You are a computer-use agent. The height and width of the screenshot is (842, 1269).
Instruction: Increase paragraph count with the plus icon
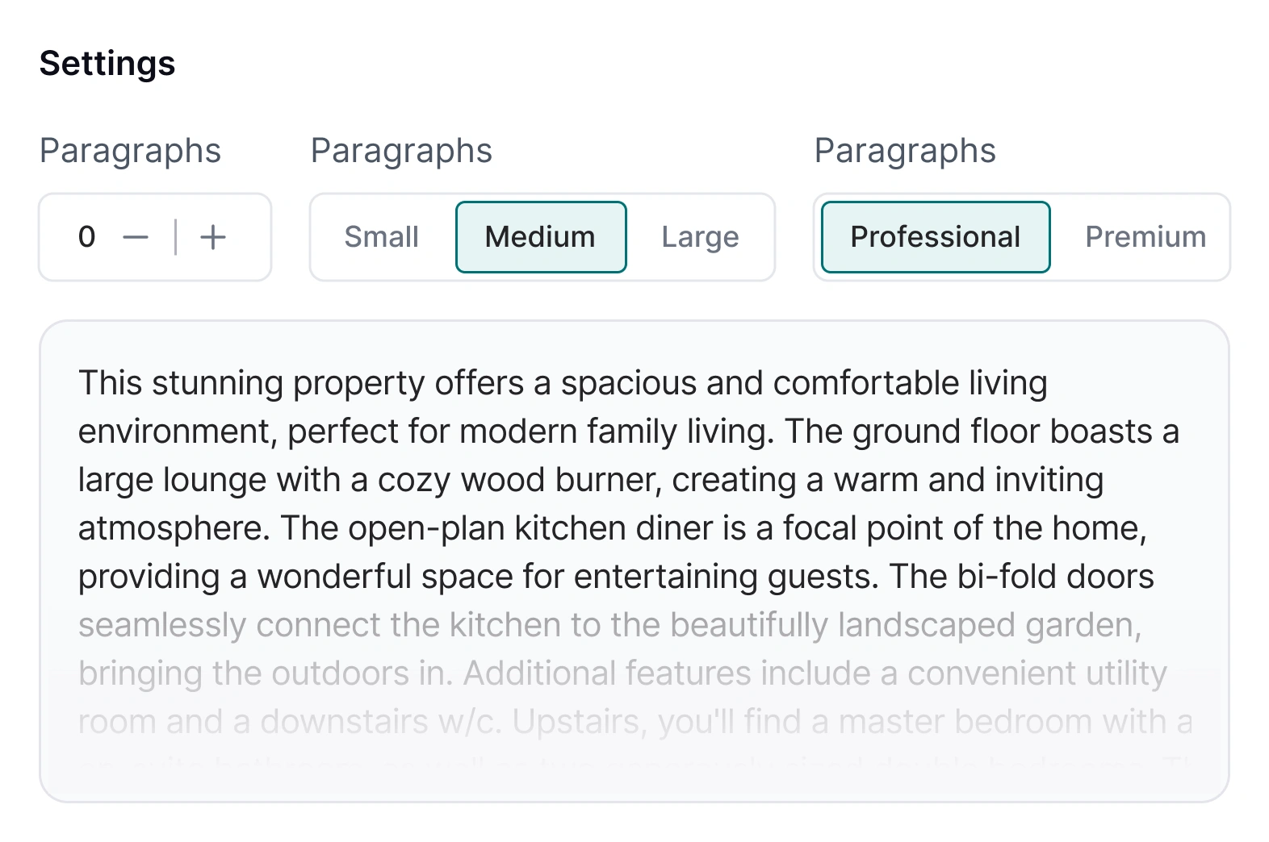(213, 237)
